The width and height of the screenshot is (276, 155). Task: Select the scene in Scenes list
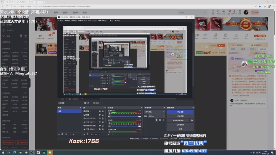tap(69, 111)
